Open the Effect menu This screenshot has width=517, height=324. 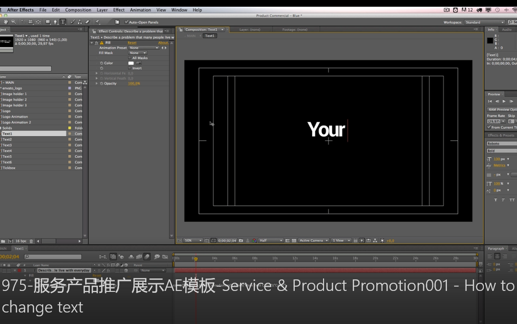point(119,10)
